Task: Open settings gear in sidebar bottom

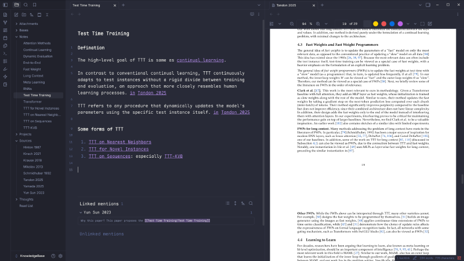Action: point(60,256)
